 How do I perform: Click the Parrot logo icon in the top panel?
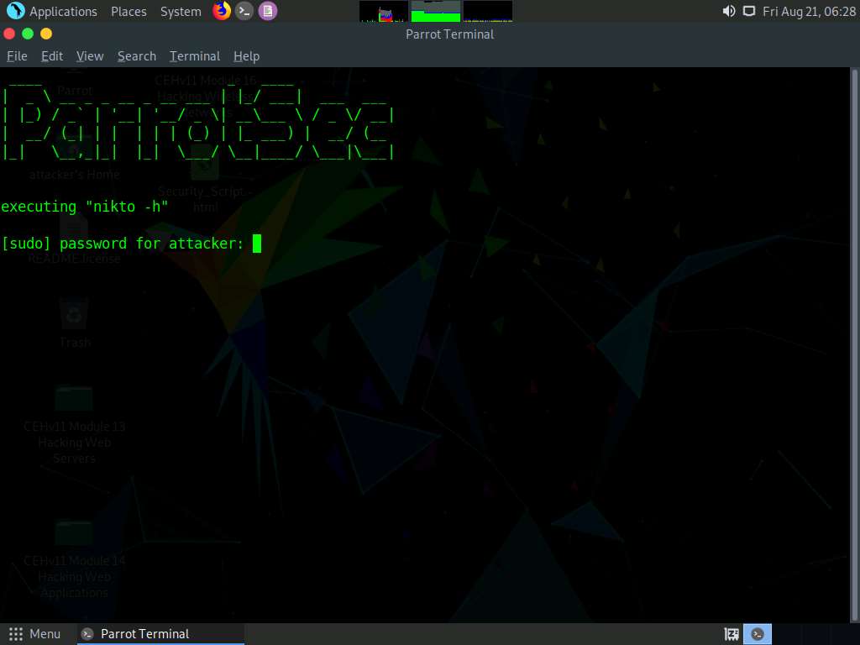(x=15, y=11)
